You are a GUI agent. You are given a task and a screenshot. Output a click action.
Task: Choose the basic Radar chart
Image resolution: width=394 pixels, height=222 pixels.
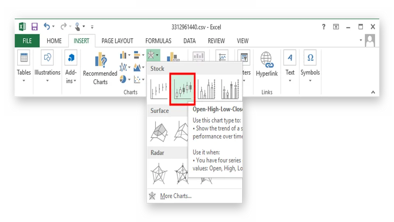[x=159, y=173]
